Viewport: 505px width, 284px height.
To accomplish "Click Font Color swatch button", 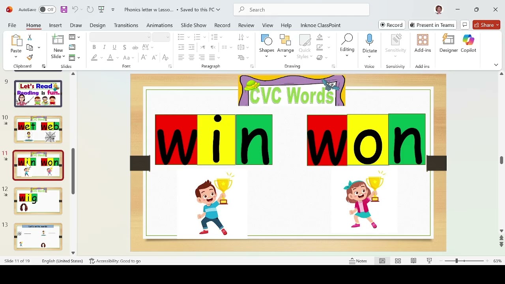I will 110,58.
